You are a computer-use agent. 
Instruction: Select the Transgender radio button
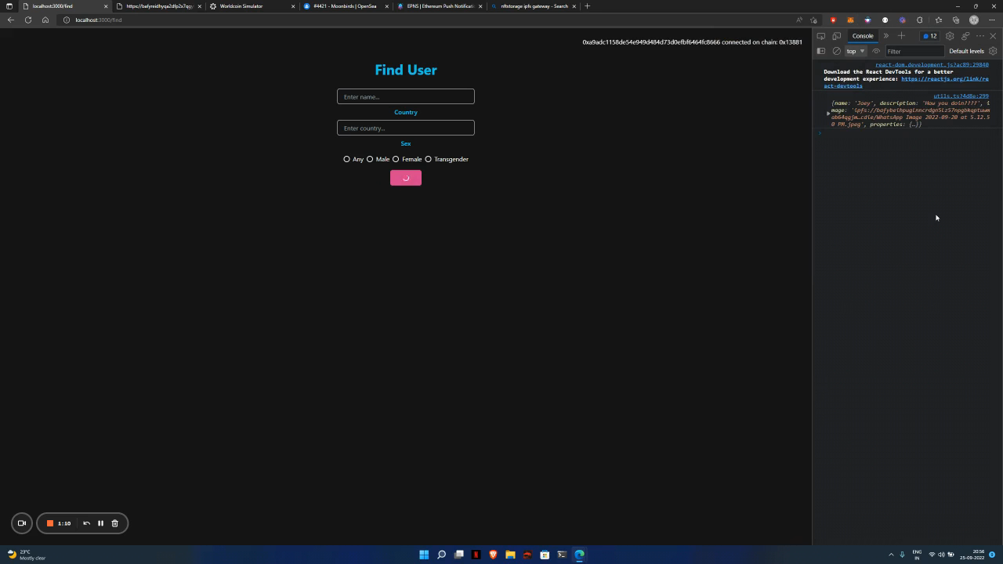(x=428, y=159)
